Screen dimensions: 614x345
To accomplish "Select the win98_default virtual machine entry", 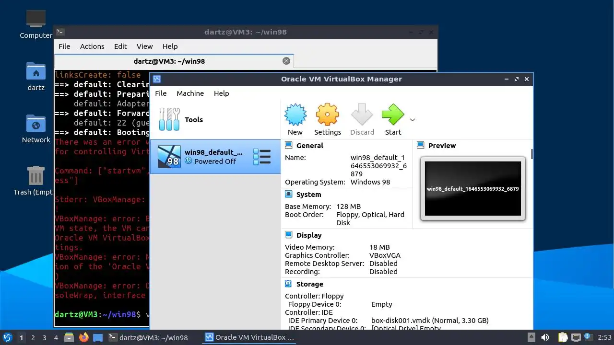I will click(215, 157).
